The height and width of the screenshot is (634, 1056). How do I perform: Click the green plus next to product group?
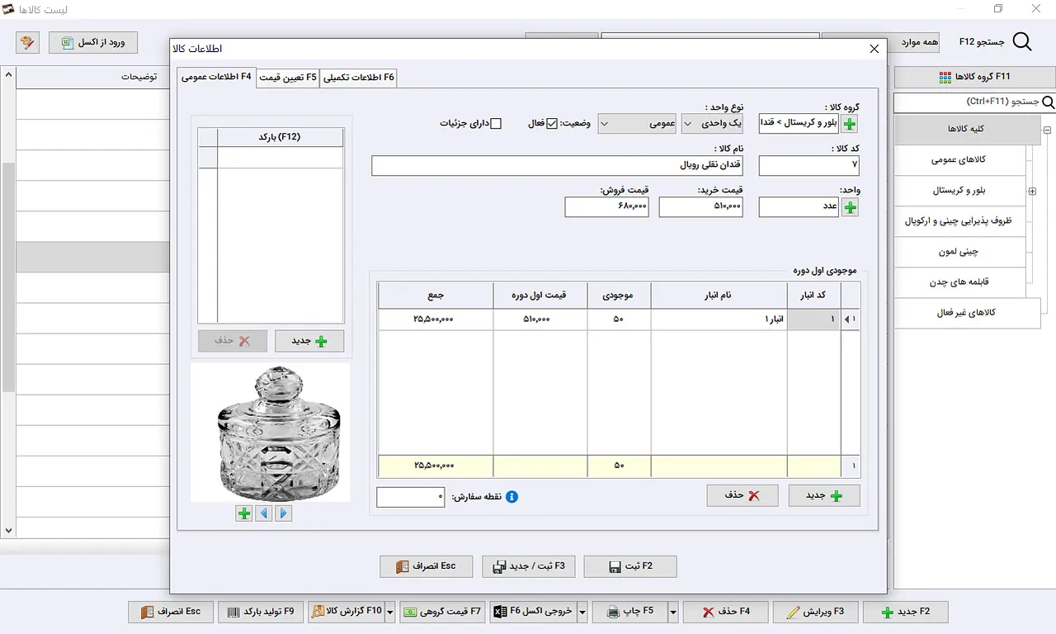point(850,125)
